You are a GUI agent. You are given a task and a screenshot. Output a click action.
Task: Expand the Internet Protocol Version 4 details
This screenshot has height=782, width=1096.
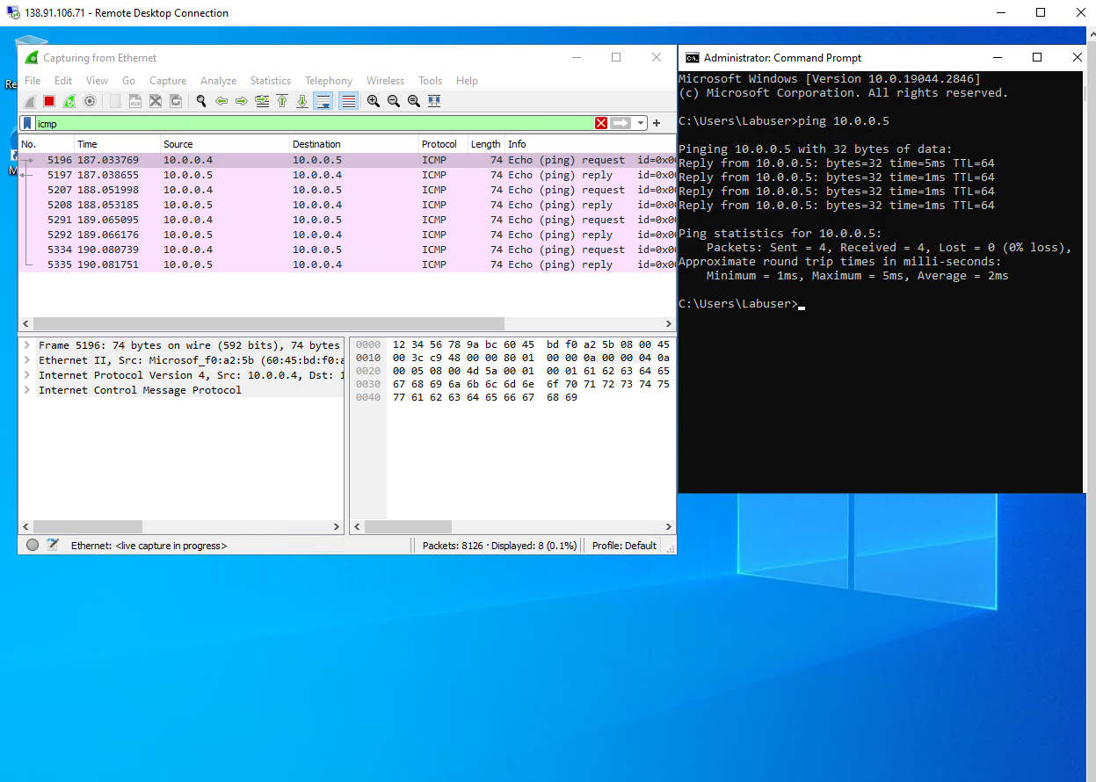point(26,374)
